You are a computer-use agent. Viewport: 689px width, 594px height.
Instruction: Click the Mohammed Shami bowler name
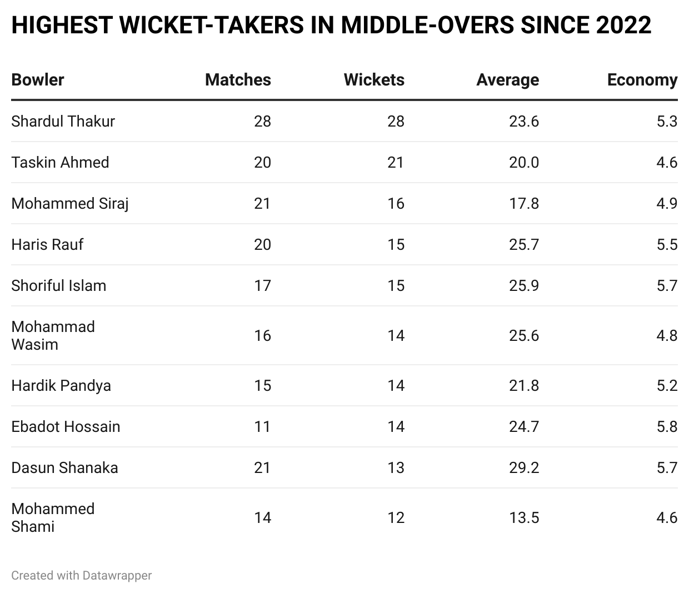tap(53, 517)
